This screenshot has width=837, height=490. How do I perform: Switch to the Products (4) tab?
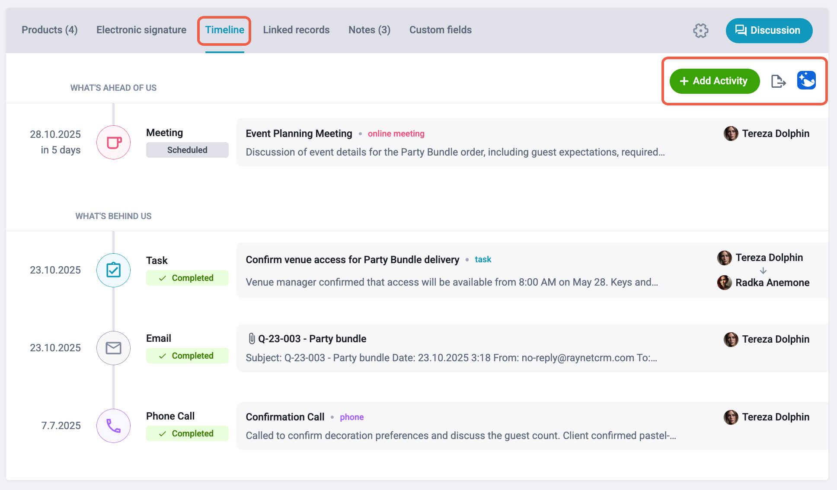50,30
